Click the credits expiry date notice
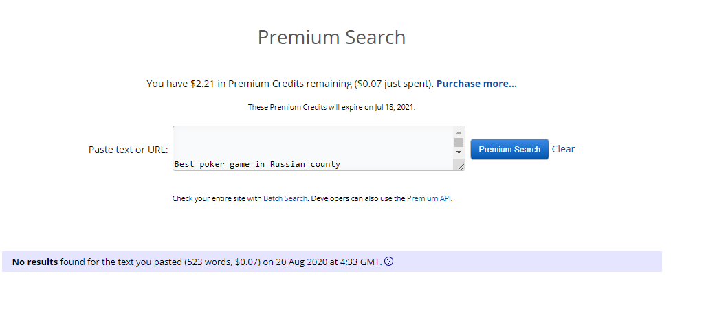The width and height of the screenshot is (704, 313). pos(331,107)
